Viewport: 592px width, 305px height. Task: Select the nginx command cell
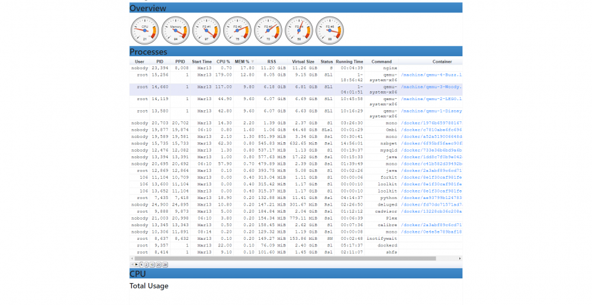[381, 68]
